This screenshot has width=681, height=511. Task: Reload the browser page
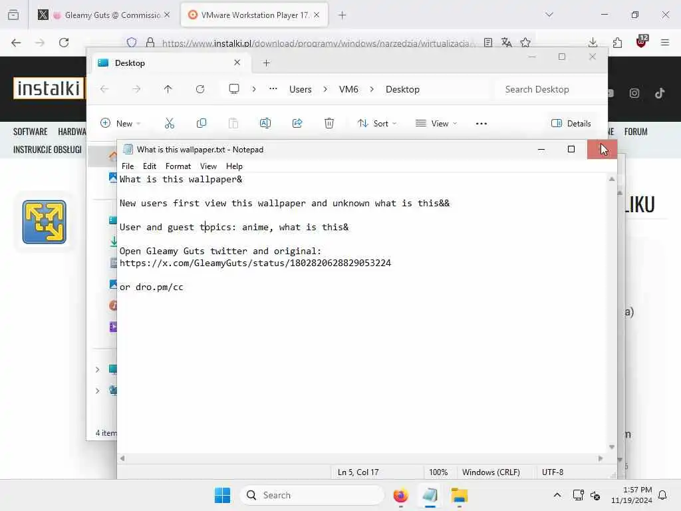(64, 42)
